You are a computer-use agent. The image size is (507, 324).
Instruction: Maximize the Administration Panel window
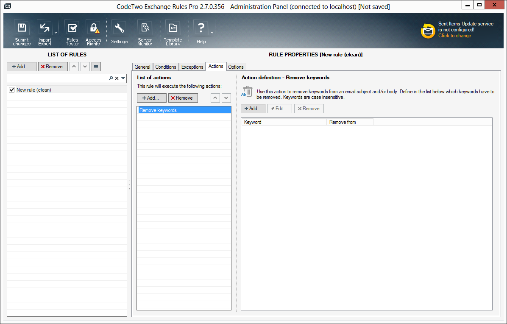(x=479, y=5)
